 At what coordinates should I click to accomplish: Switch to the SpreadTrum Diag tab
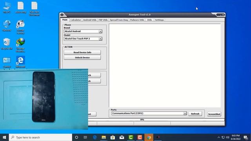pos(119,20)
